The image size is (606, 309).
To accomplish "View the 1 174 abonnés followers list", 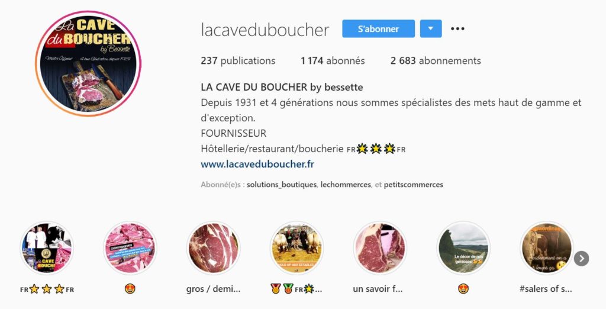I will point(333,61).
